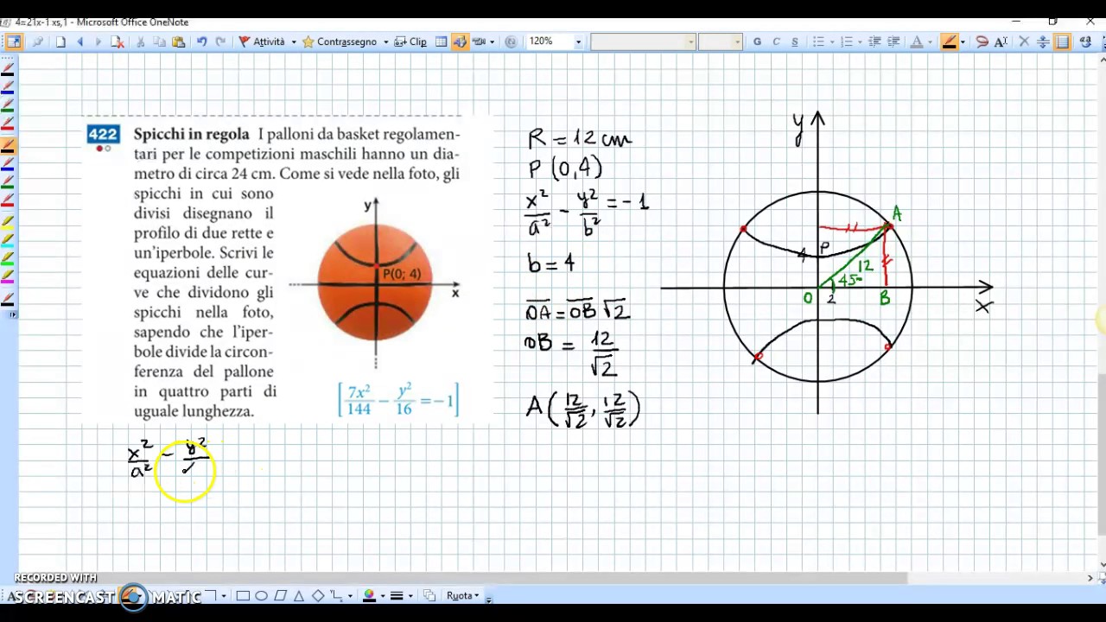Click the right arrow of horizontal scrollbar
The height and width of the screenshot is (622, 1106).
(x=1090, y=578)
